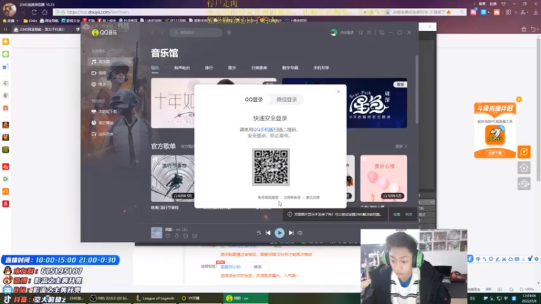Screen dimensions: 541x304
Task: Click 设置 in the DNS notification bar
Action: pos(397,214)
